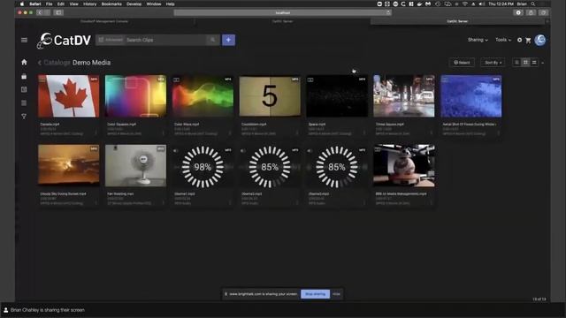The height and width of the screenshot is (318, 566).
Task: Open the user avatar at top right
Action: coord(540,40)
